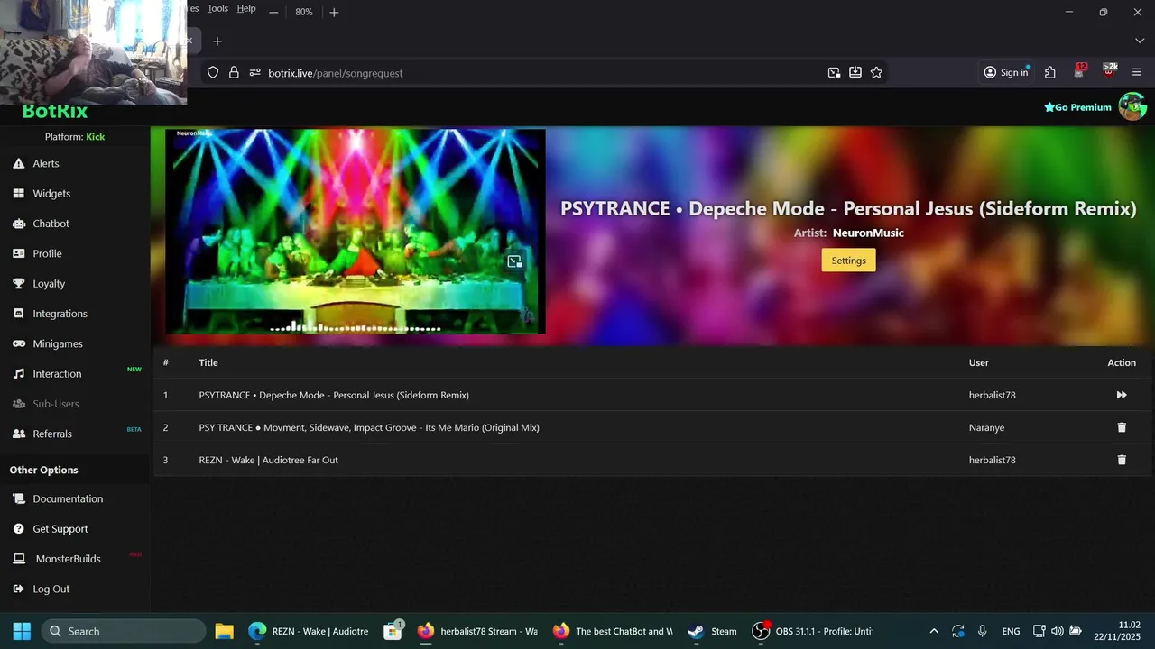
Task: Delete the Its Me Mario song request
Action: [1122, 427]
